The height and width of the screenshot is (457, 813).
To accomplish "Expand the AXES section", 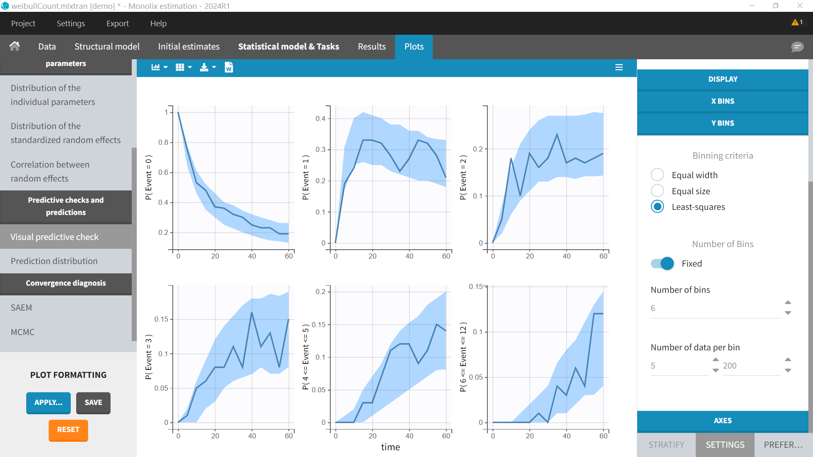I will click(722, 421).
